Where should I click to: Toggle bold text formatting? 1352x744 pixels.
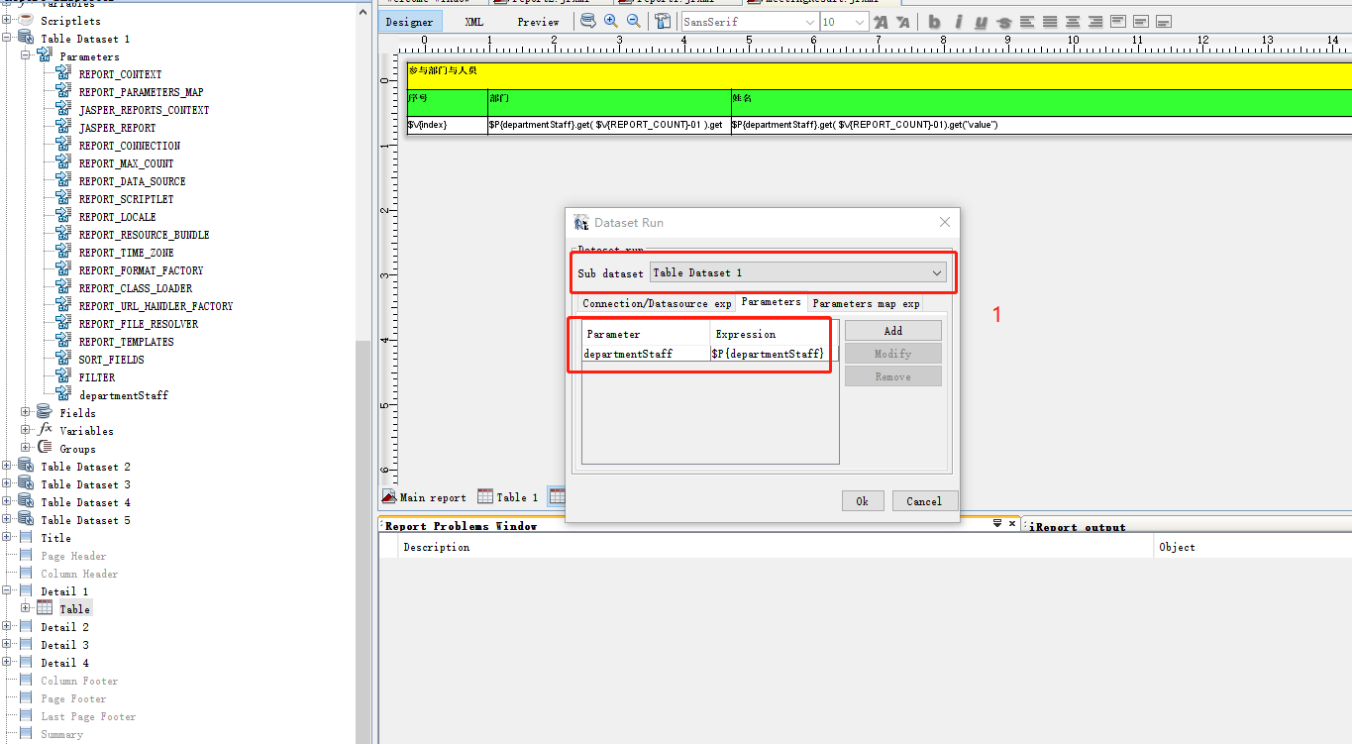[934, 22]
